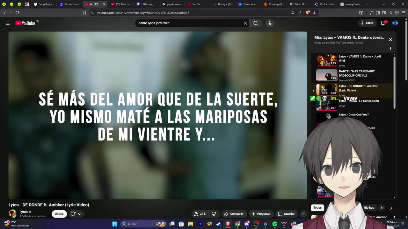Viewport: 408px width, 229px height.
Task: Switch to the Prime Video tab
Action: pos(248,4)
